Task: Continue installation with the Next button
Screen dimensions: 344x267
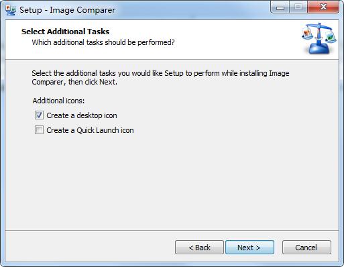Action: pyautogui.click(x=249, y=248)
